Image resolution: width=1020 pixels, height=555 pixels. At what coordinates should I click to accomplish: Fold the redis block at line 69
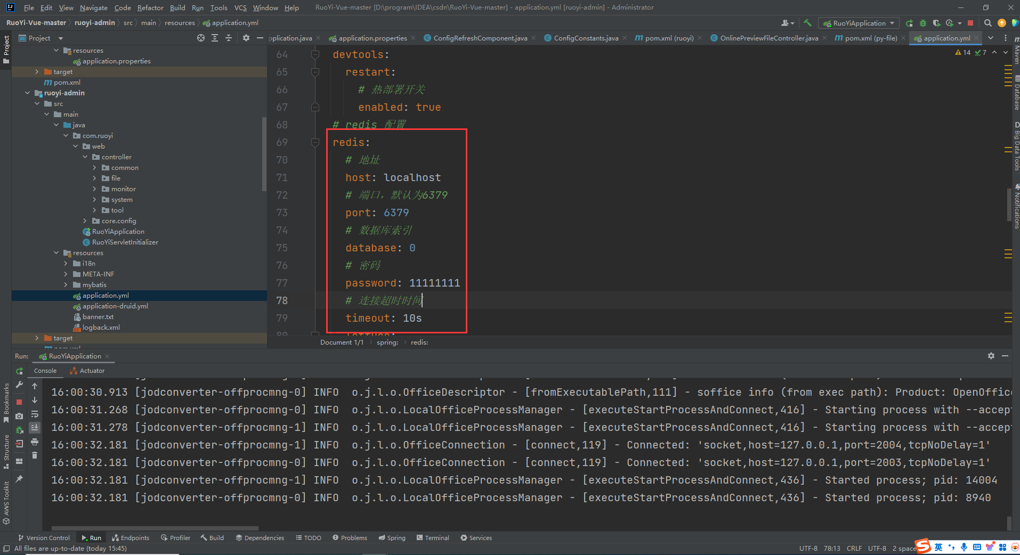pyautogui.click(x=315, y=142)
